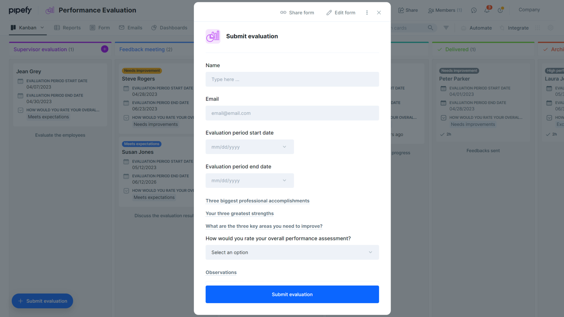Check Steve Rogers' rating checkbox field

coord(126,117)
